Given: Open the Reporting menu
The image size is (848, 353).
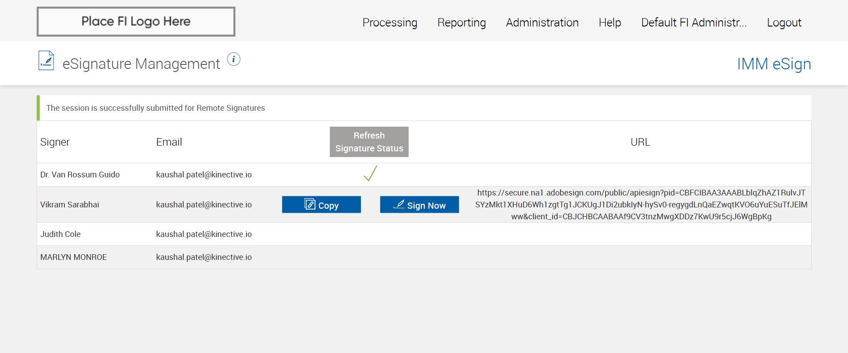Looking at the screenshot, I should (462, 23).
